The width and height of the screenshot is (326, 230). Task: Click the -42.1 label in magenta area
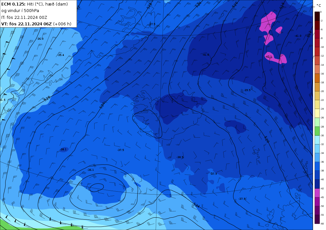click(268, 57)
